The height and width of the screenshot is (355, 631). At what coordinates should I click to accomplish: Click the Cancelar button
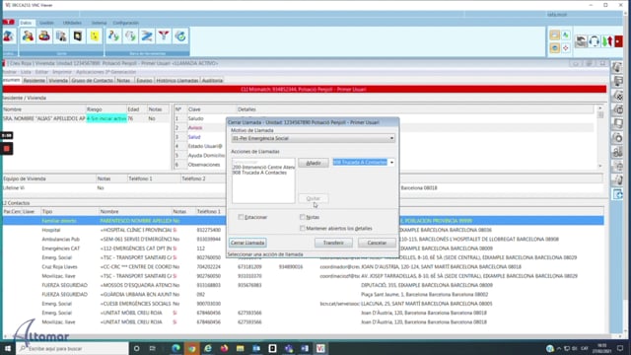tap(377, 243)
